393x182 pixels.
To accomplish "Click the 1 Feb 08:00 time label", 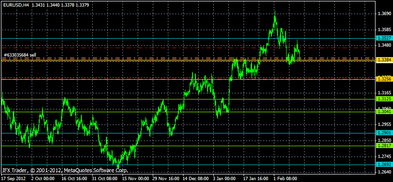I will click(x=285, y=179).
